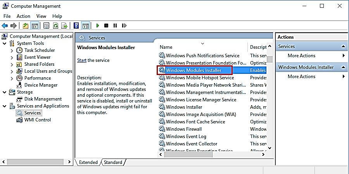Click the Restart Service toolbar icon
This screenshot has width=349, height=174.
coord(124,26)
